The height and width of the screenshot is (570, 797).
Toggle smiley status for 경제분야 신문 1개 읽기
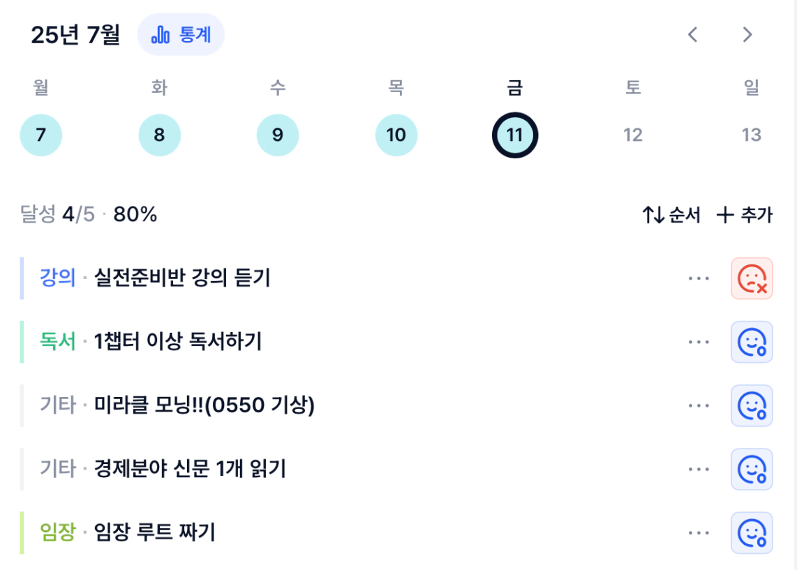tap(752, 469)
